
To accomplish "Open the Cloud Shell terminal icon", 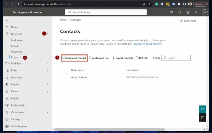I will pyautogui.click(x=171, y=12).
